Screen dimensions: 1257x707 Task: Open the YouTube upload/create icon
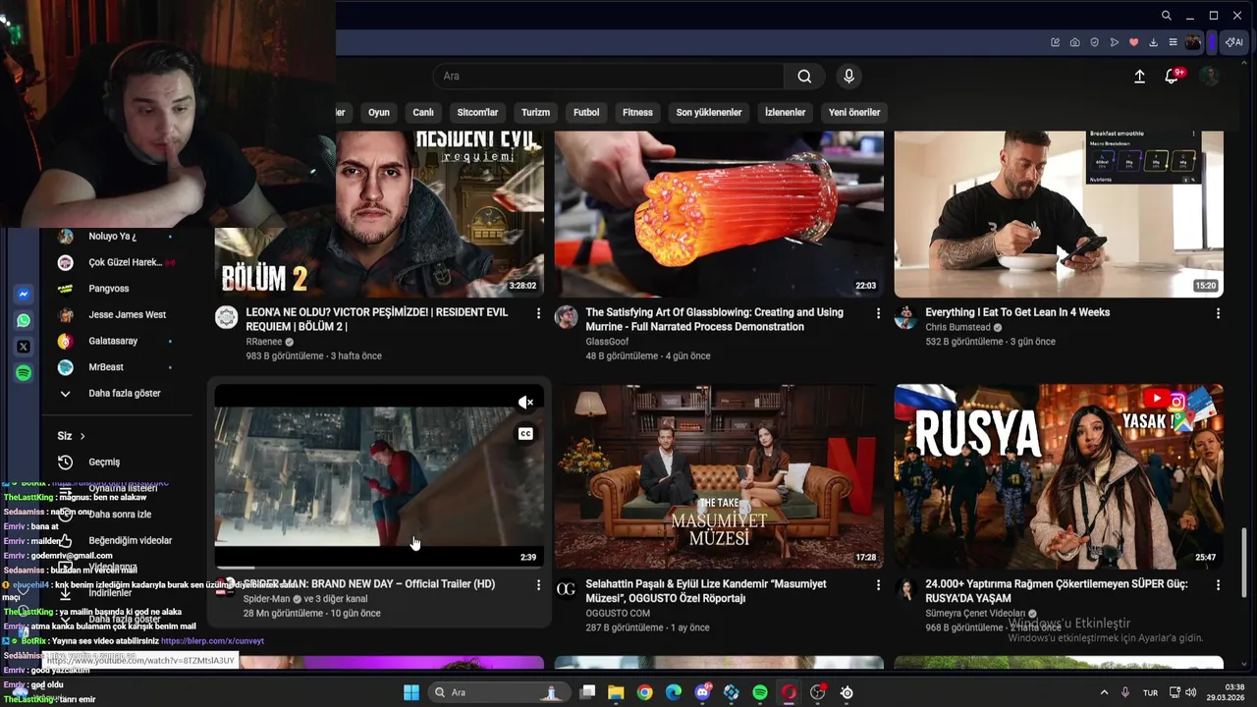pos(1139,77)
